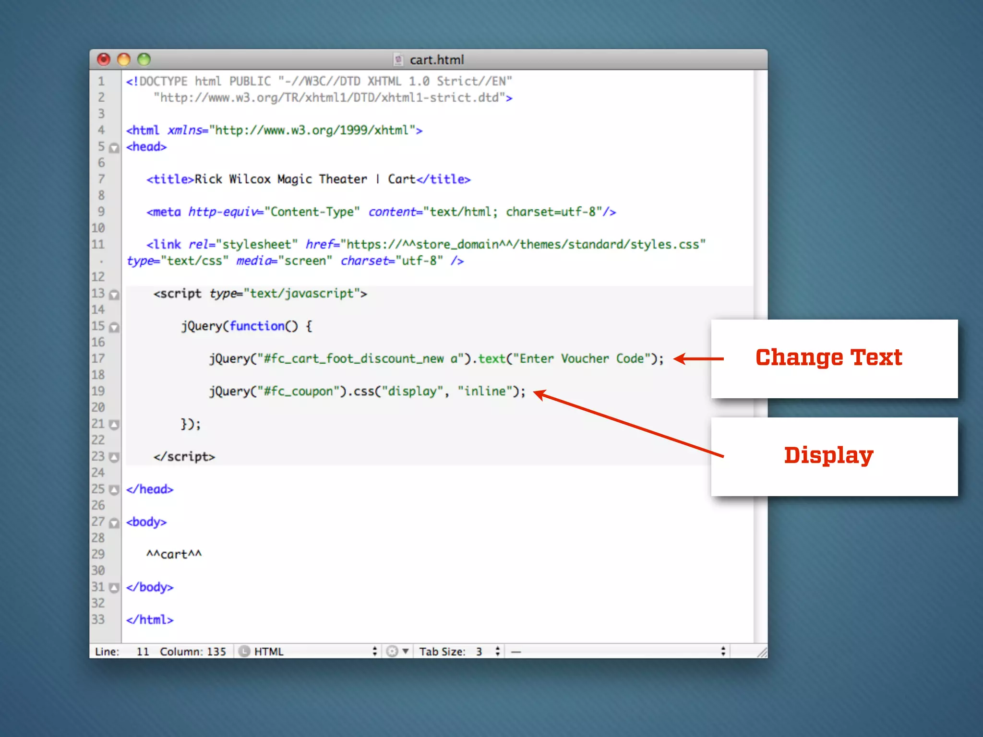Click the "inline" value on line 19
The image size is (983, 737).
click(485, 391)
